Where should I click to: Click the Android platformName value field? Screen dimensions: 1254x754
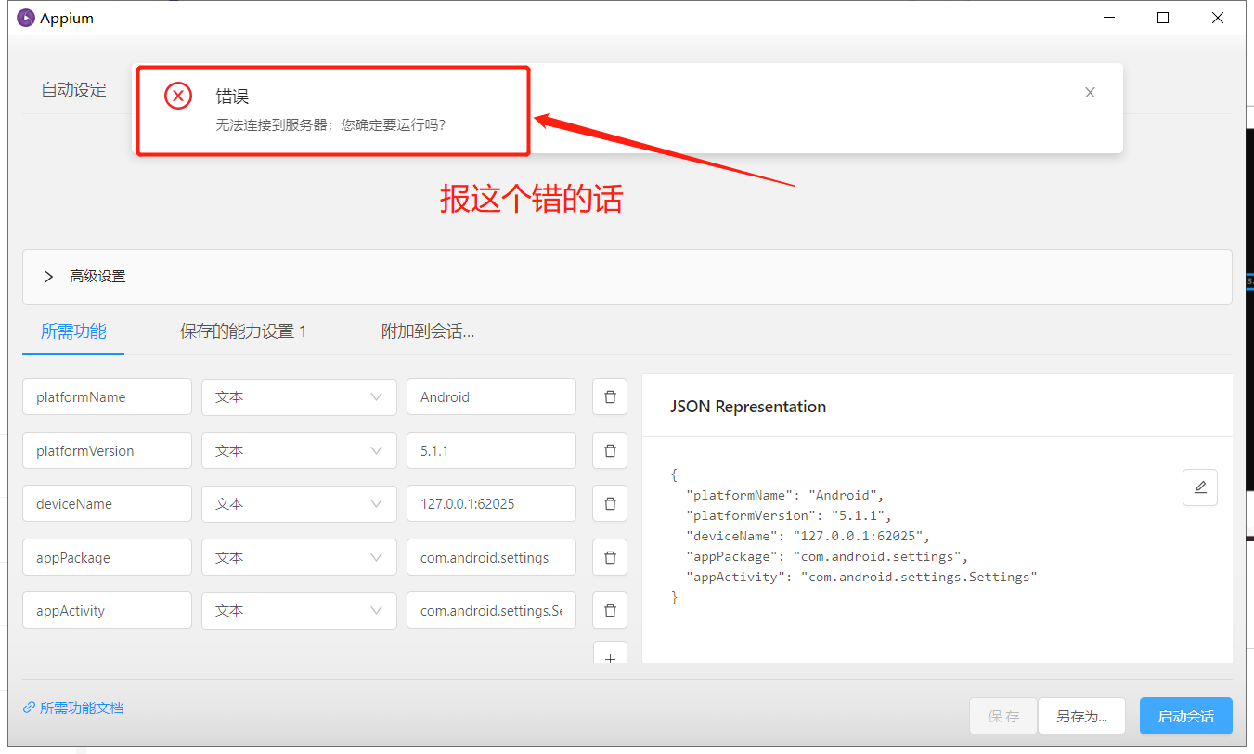point(491,396)
